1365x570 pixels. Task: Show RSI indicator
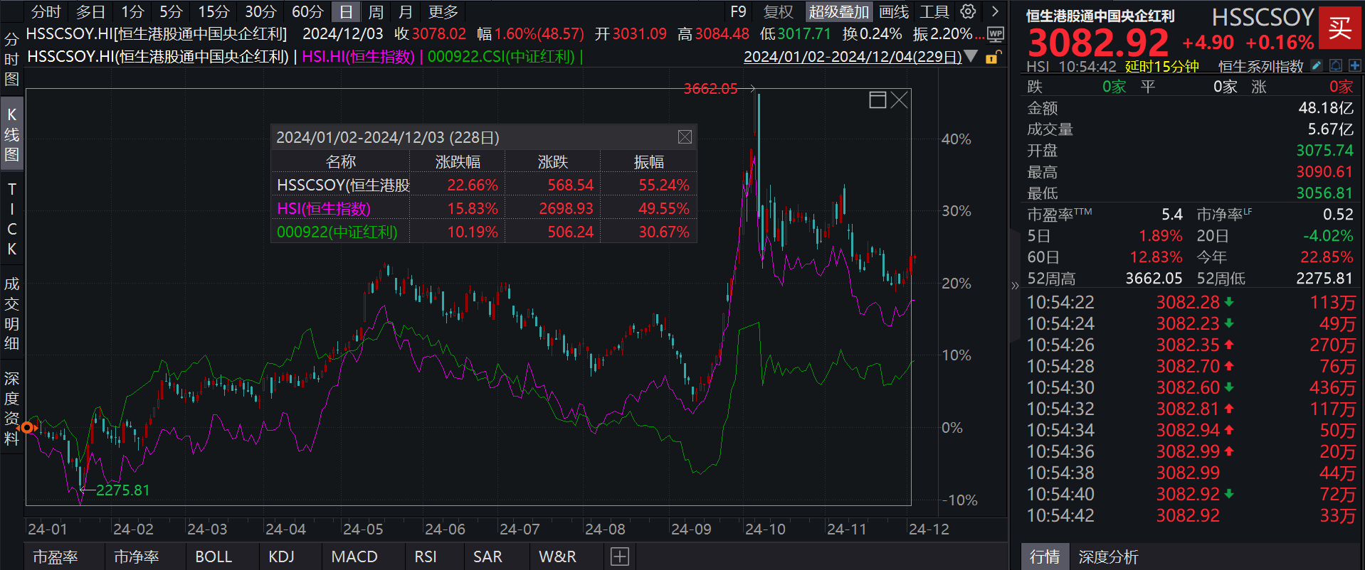click(426, 556)
